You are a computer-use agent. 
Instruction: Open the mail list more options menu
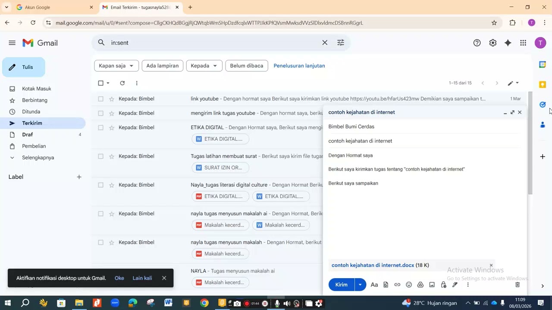click(x=137, y=83)
